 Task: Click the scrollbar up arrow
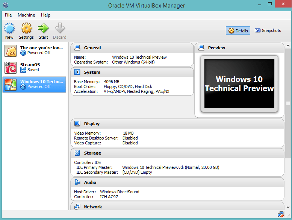(x=288, y=46)
